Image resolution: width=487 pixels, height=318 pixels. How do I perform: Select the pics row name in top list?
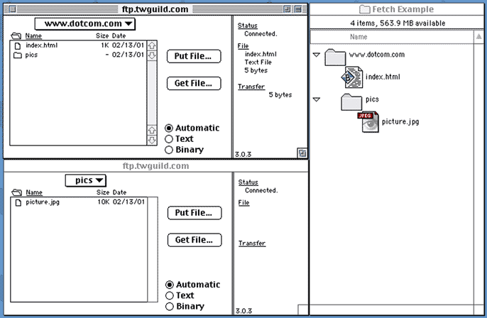(x=31, y=55)
